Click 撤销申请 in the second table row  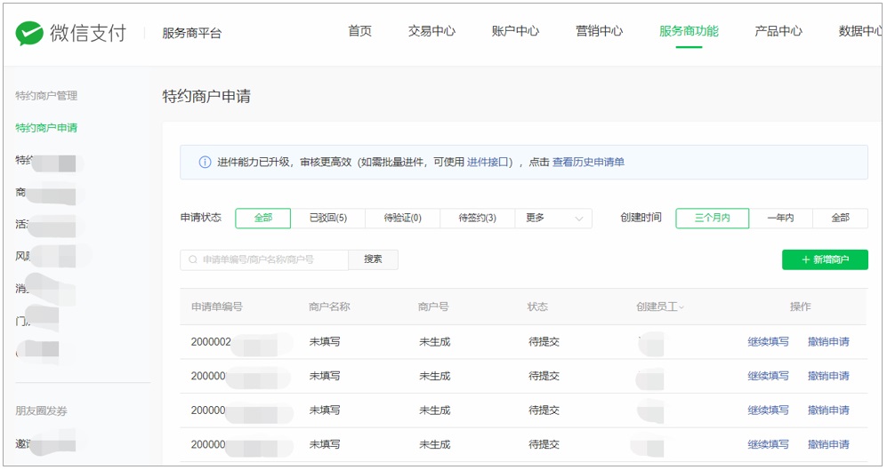pos(828,376)
